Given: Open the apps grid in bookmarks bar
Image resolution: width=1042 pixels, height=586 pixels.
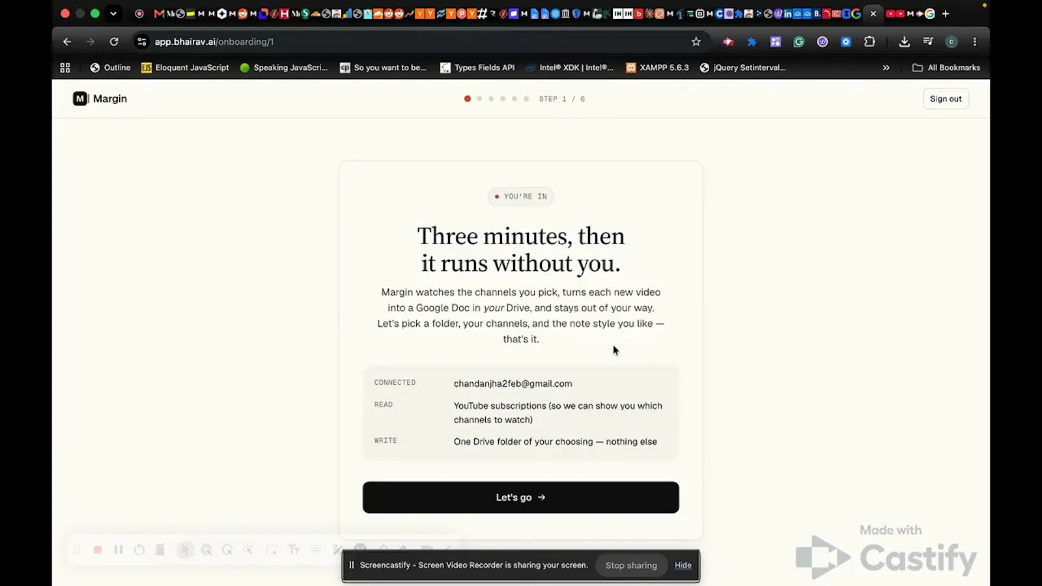Looking at the screenshot, I should [x=65, y=68].
